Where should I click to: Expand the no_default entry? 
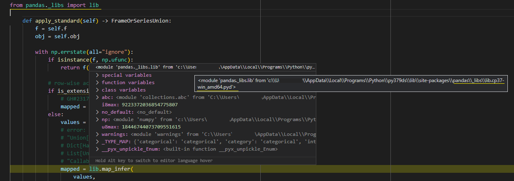click(x=97, y=112)
